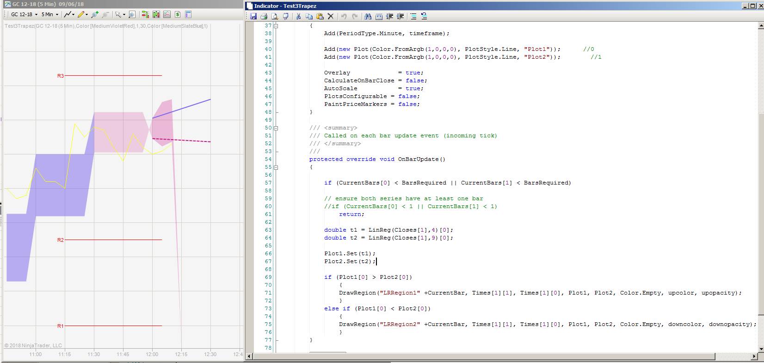Open the chart style line dropdown
This screenshot has height=363, width=764.
point(73,14)
